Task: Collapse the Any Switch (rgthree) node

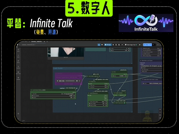Action: tap(88, 76)
